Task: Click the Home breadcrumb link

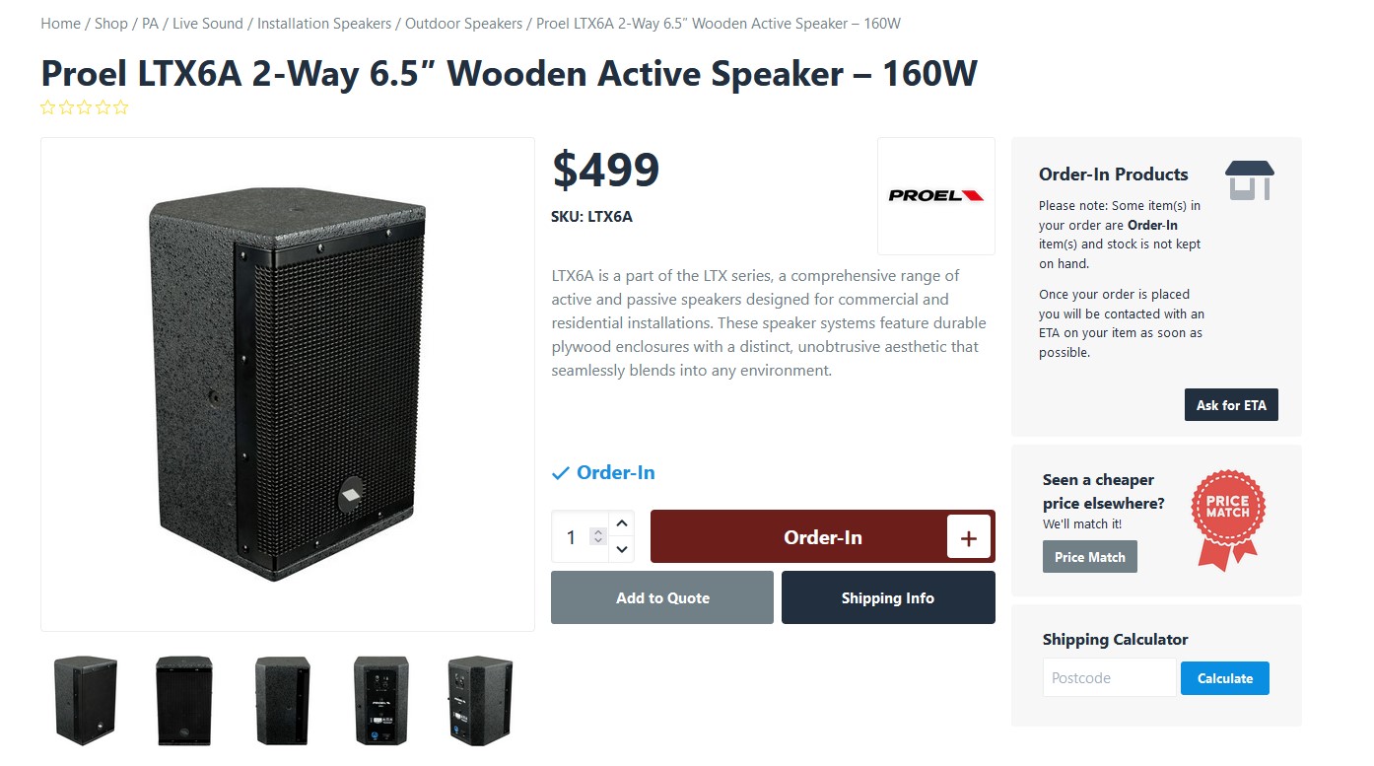Action: point(60,24)
